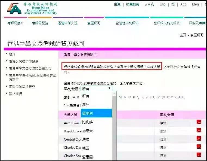Image resolution: width=207 pixels, height=161 pixels.
Task: Go to 全港性系統評估 menu item
Action: click(127, 23)
